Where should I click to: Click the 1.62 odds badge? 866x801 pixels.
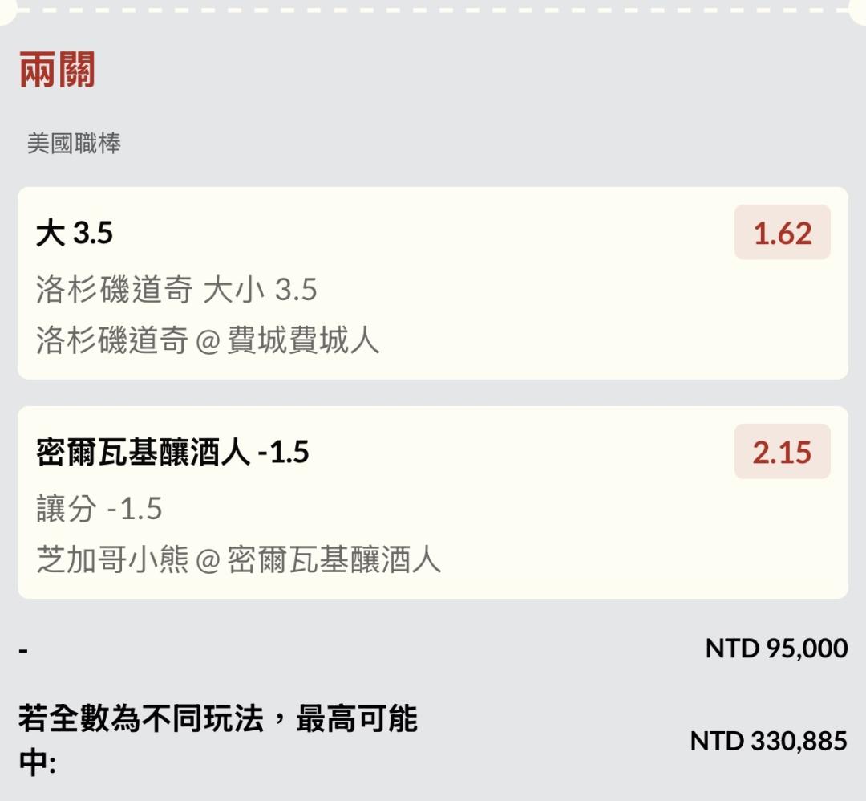click(782, 233)
